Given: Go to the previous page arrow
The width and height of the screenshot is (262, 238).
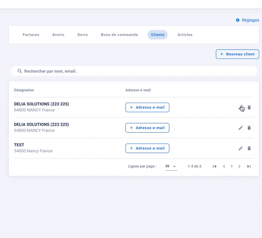Looking at the screenshot, I should (x=224, y=166).
